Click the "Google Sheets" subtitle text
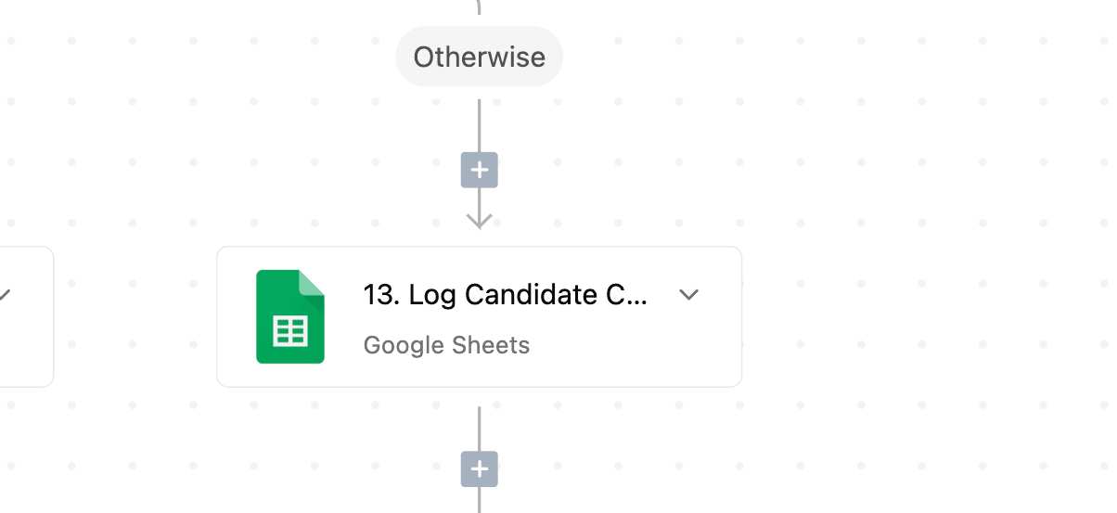This screenshot has width=1117, height=513. tap(446, 345)
